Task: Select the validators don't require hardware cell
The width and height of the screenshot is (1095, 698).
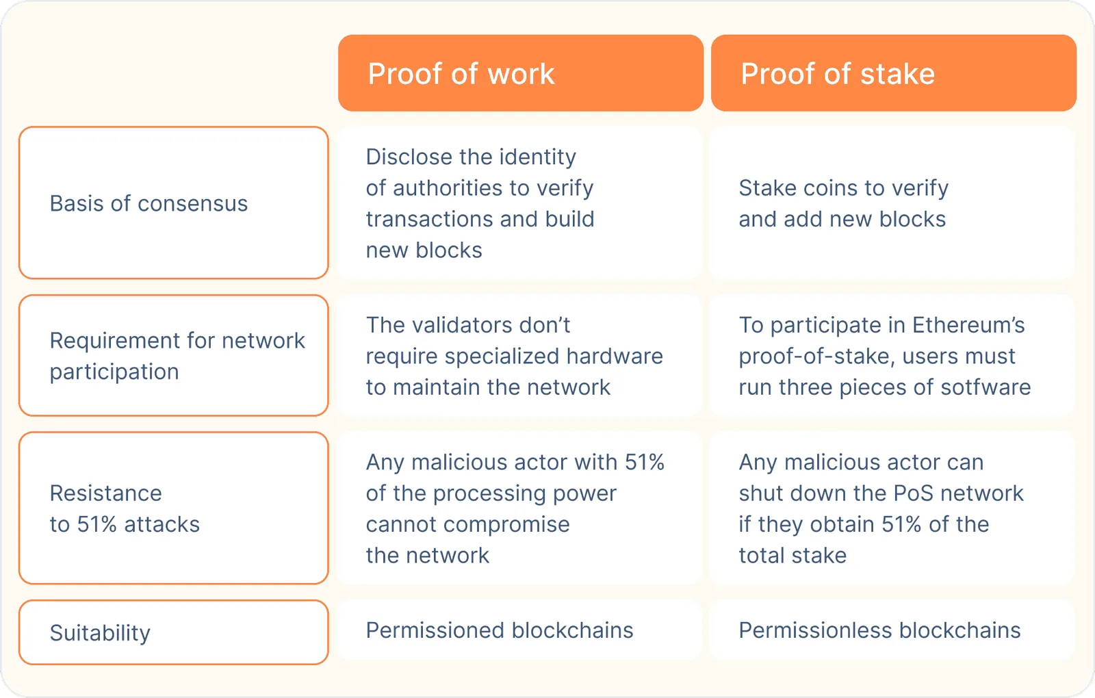Action: tap(520, 356)
